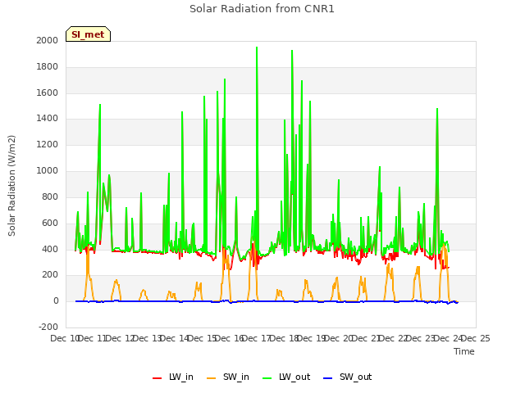This screenshot has height=393, width=525.
Task: Click the SI_met annotation label
Action: [88, 34]
